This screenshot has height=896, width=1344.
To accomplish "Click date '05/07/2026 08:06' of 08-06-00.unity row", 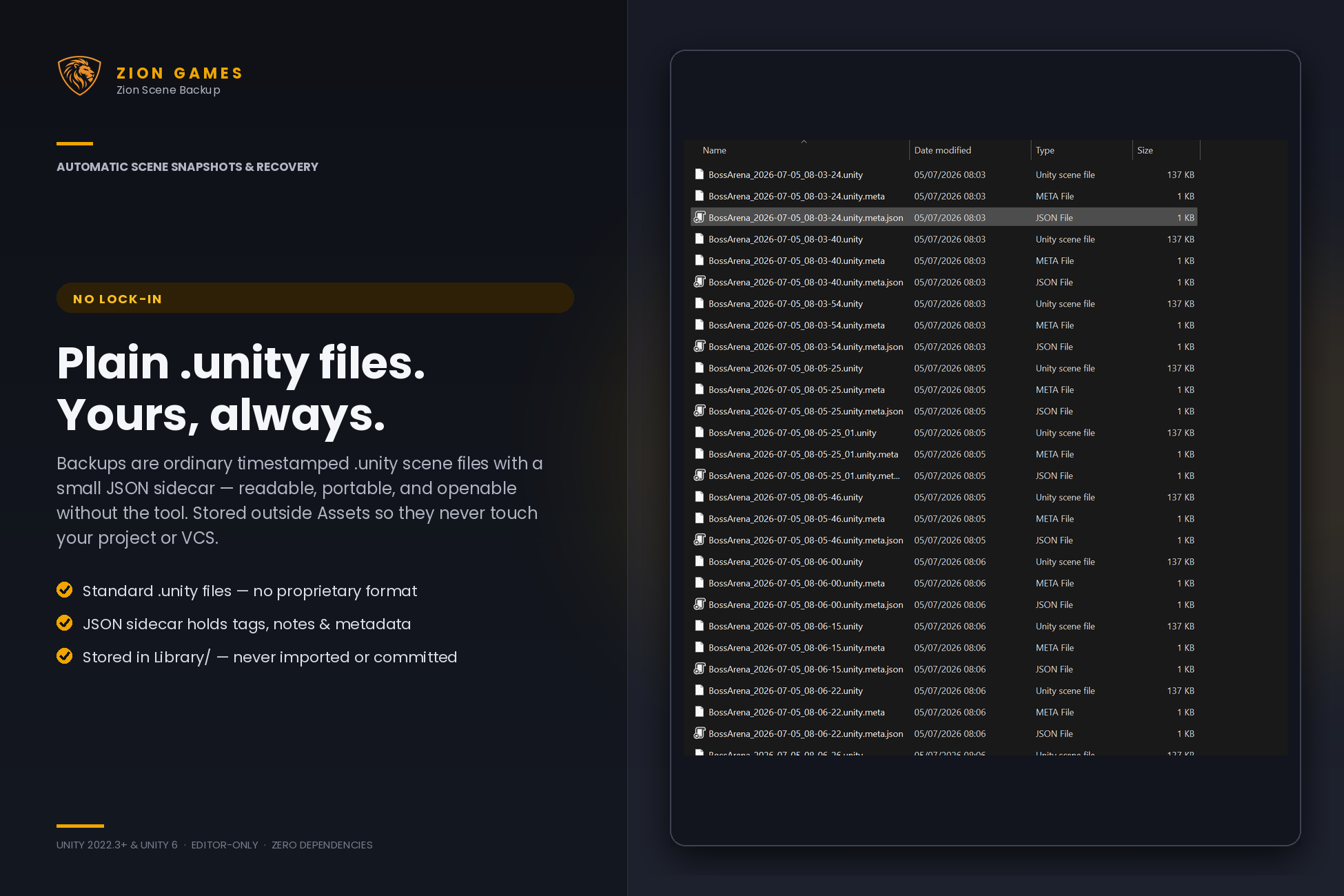I will (x=950, y=562).
